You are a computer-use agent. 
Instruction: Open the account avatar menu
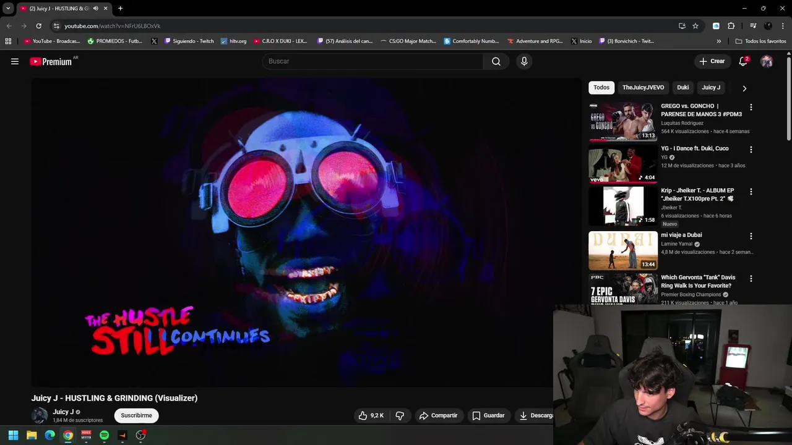pos(767,61)
